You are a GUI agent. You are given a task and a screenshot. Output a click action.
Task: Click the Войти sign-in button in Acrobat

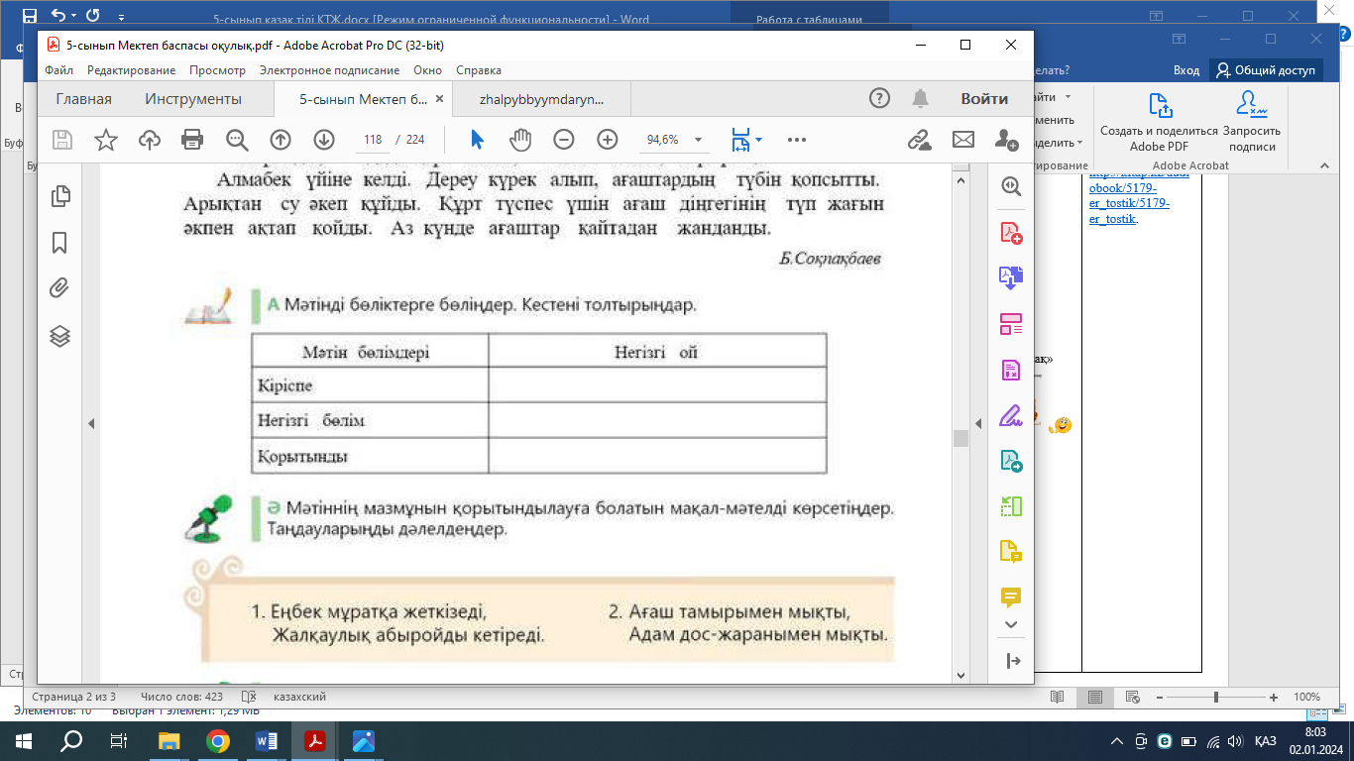tap(984, 99)
